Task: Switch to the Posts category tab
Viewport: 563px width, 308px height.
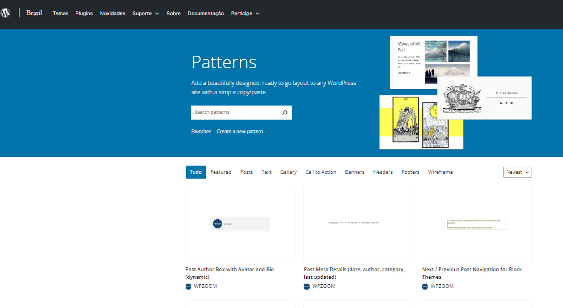Action: 246,172
